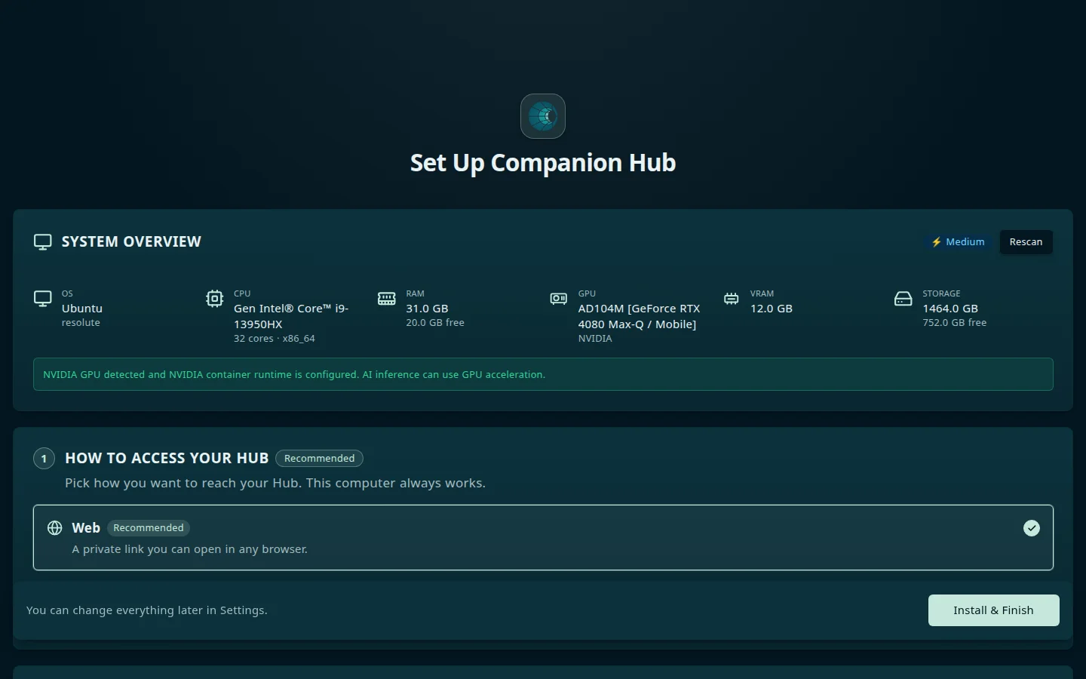Click the Recommended badge beside How To Access heading
The image size is (1086, 679).
319,459
